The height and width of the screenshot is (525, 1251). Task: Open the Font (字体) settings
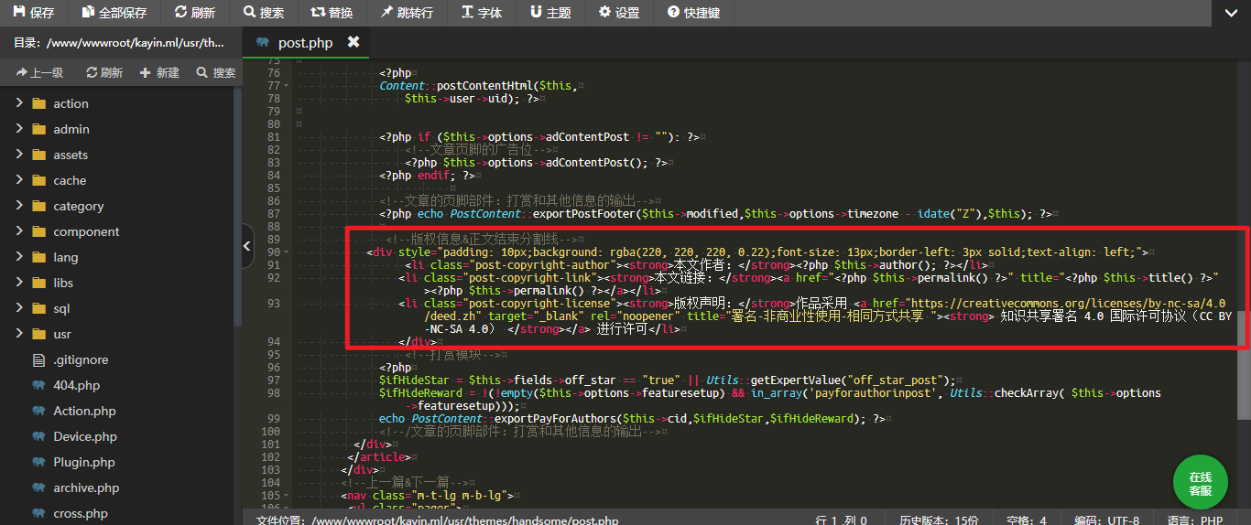click(482, 13)
